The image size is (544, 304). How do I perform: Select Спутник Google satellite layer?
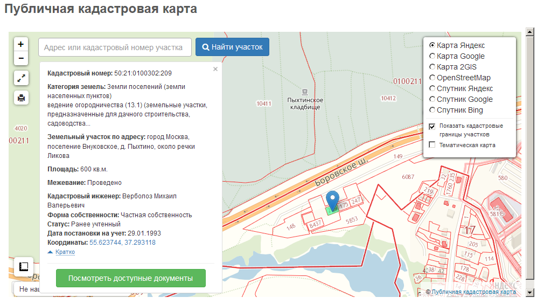click(x=432, y=99)
